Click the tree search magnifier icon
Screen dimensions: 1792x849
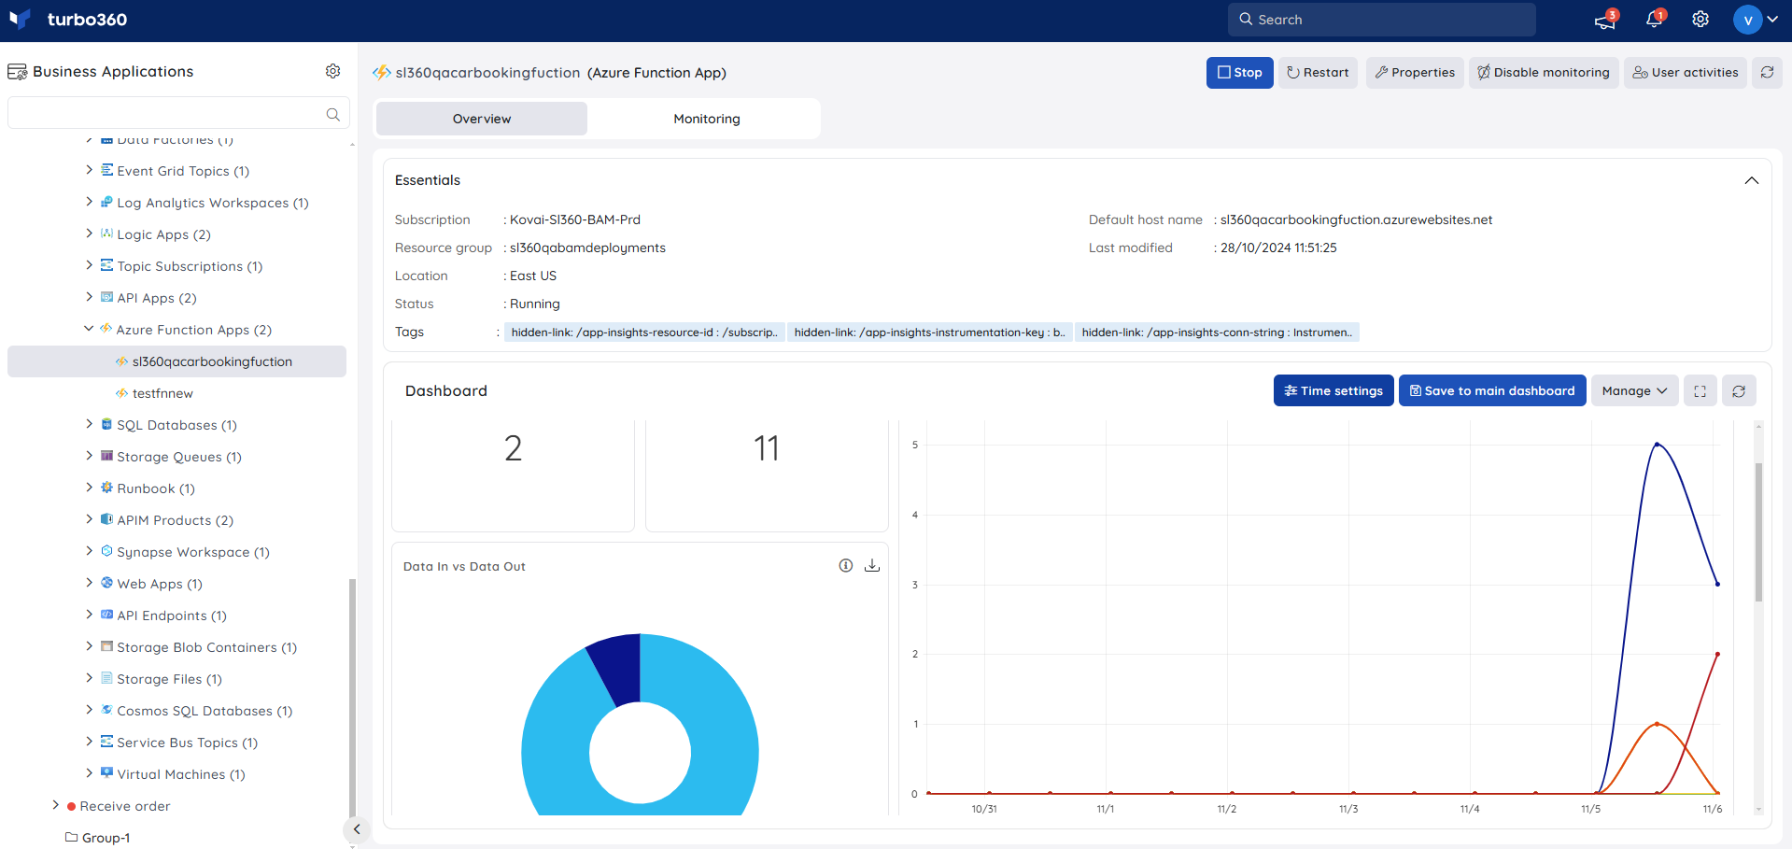[333, 114]
